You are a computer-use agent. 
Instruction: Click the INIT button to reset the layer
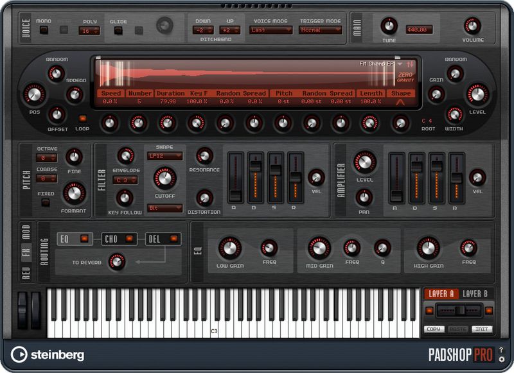tap(482, 329)
